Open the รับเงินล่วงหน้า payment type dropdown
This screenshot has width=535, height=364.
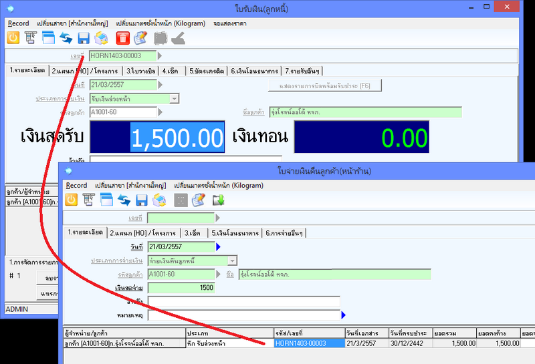click(x=174, y=99)
